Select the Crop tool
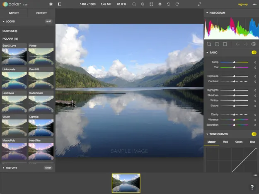This screenshot has height=194, width=259. click(209, 44)
